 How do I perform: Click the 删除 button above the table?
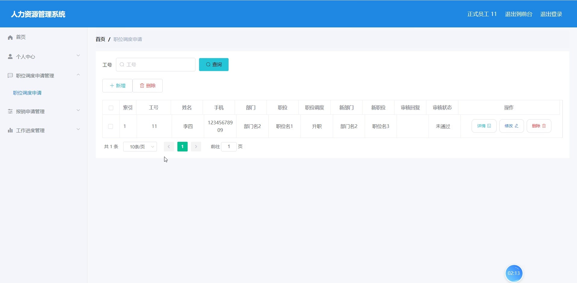[x=148, y=86]
